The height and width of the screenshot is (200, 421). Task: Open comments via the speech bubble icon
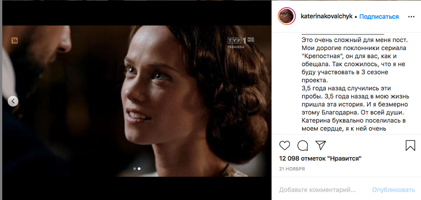click(x=303, y=145)
